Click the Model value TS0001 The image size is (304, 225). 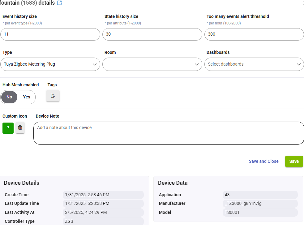click(x=232, y=212)
